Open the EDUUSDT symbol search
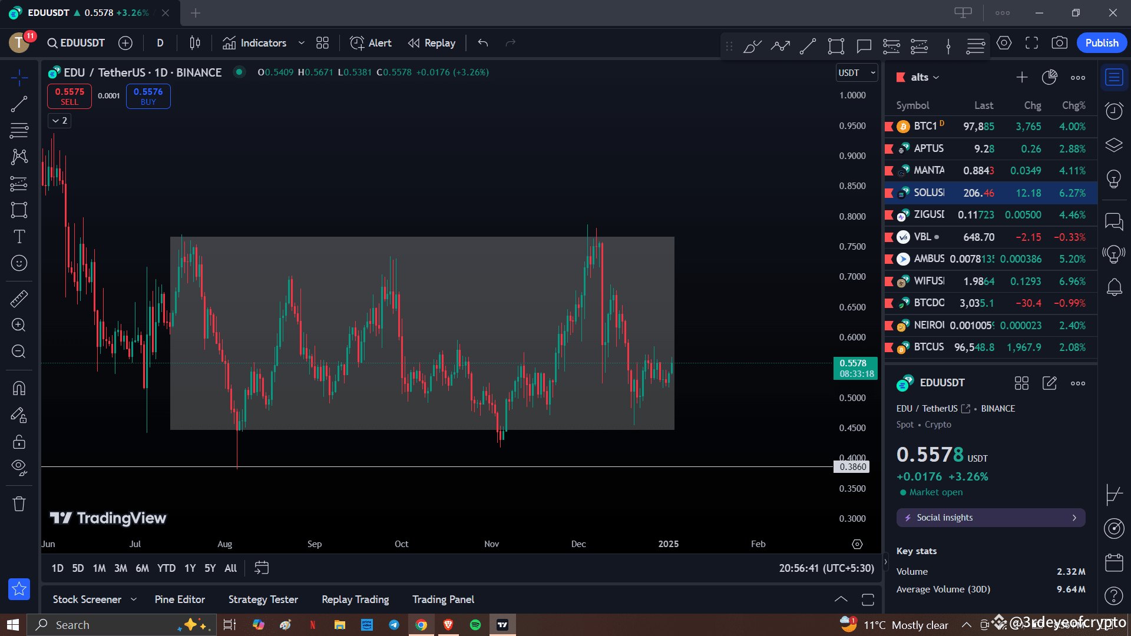The image size is (1131, 636). (77, 43)
